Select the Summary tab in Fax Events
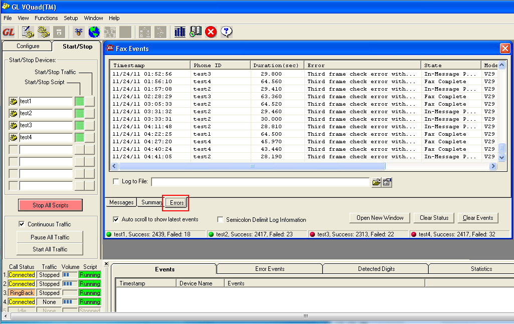Screen dimensions: 514x324 coord(151,202)
